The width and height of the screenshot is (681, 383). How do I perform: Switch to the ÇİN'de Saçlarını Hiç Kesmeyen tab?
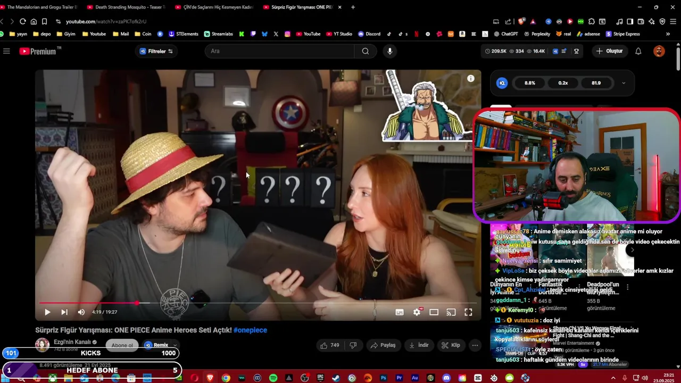pyautogui.click(x=214, y=7)
